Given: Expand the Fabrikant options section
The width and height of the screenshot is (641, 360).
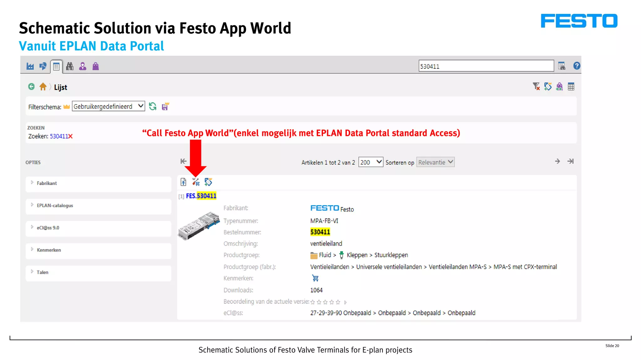Looking at the screenshot, I should [47, 183].
